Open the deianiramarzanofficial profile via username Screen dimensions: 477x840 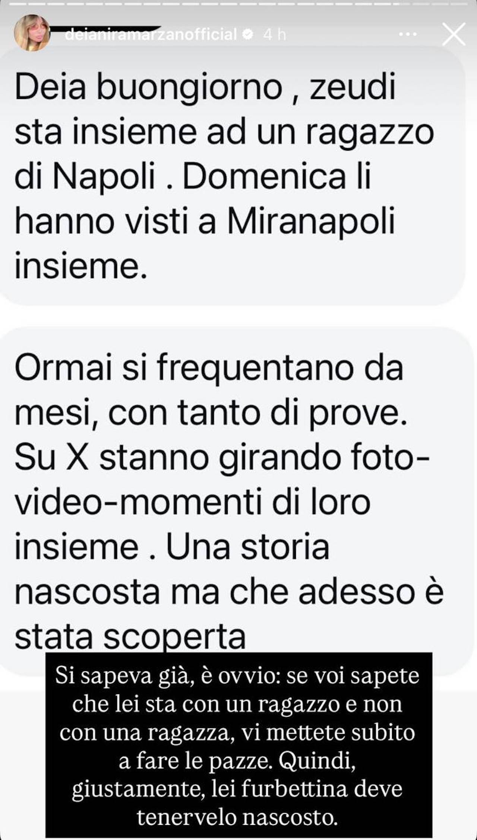[x=151, y=34]
